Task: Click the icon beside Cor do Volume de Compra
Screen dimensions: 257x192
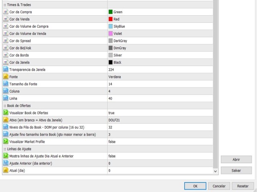Action: (x=6, y=26)
